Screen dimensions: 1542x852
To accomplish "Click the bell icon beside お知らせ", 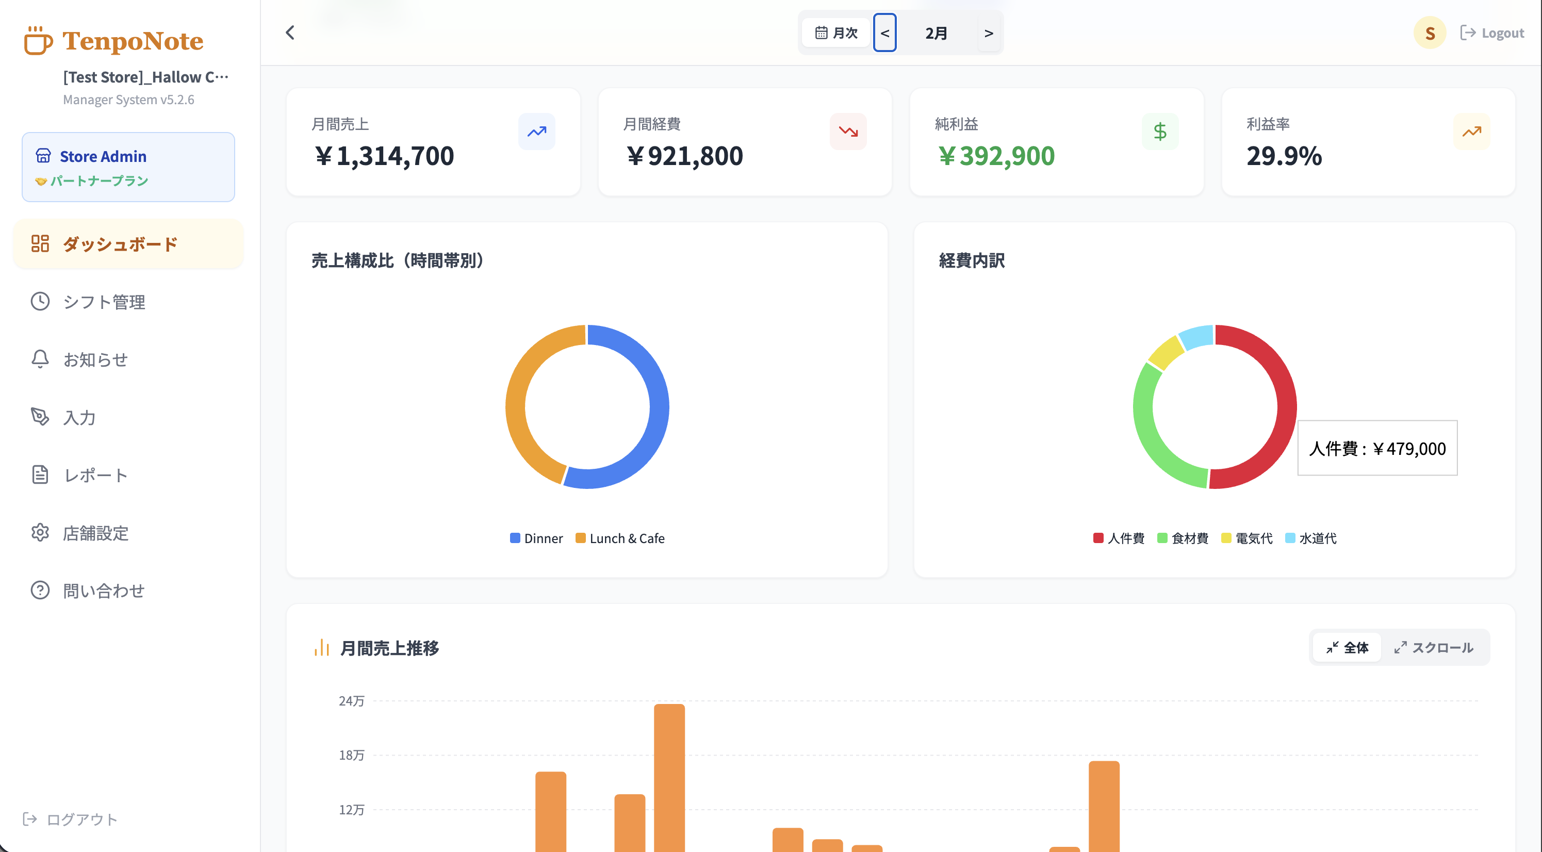I will click(x=40, y=358).
